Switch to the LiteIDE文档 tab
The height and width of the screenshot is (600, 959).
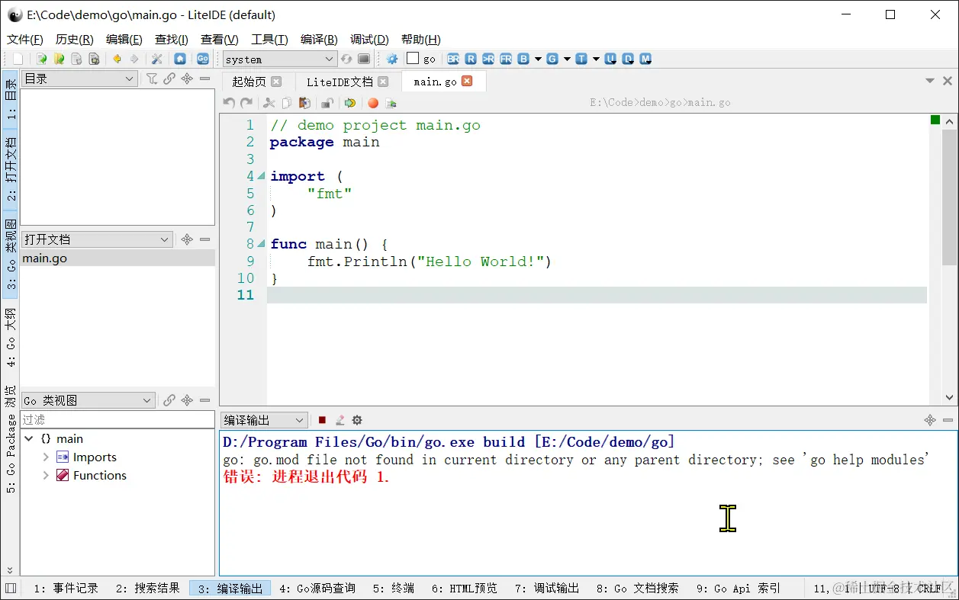click(x=340, y=82)
